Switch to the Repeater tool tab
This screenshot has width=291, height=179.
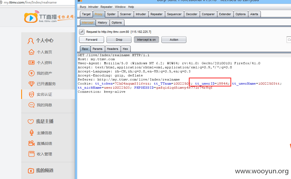click(157, 14)
